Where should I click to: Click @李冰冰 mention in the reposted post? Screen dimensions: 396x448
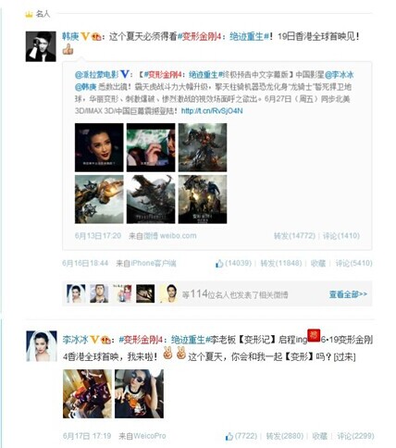click(340, 75)
